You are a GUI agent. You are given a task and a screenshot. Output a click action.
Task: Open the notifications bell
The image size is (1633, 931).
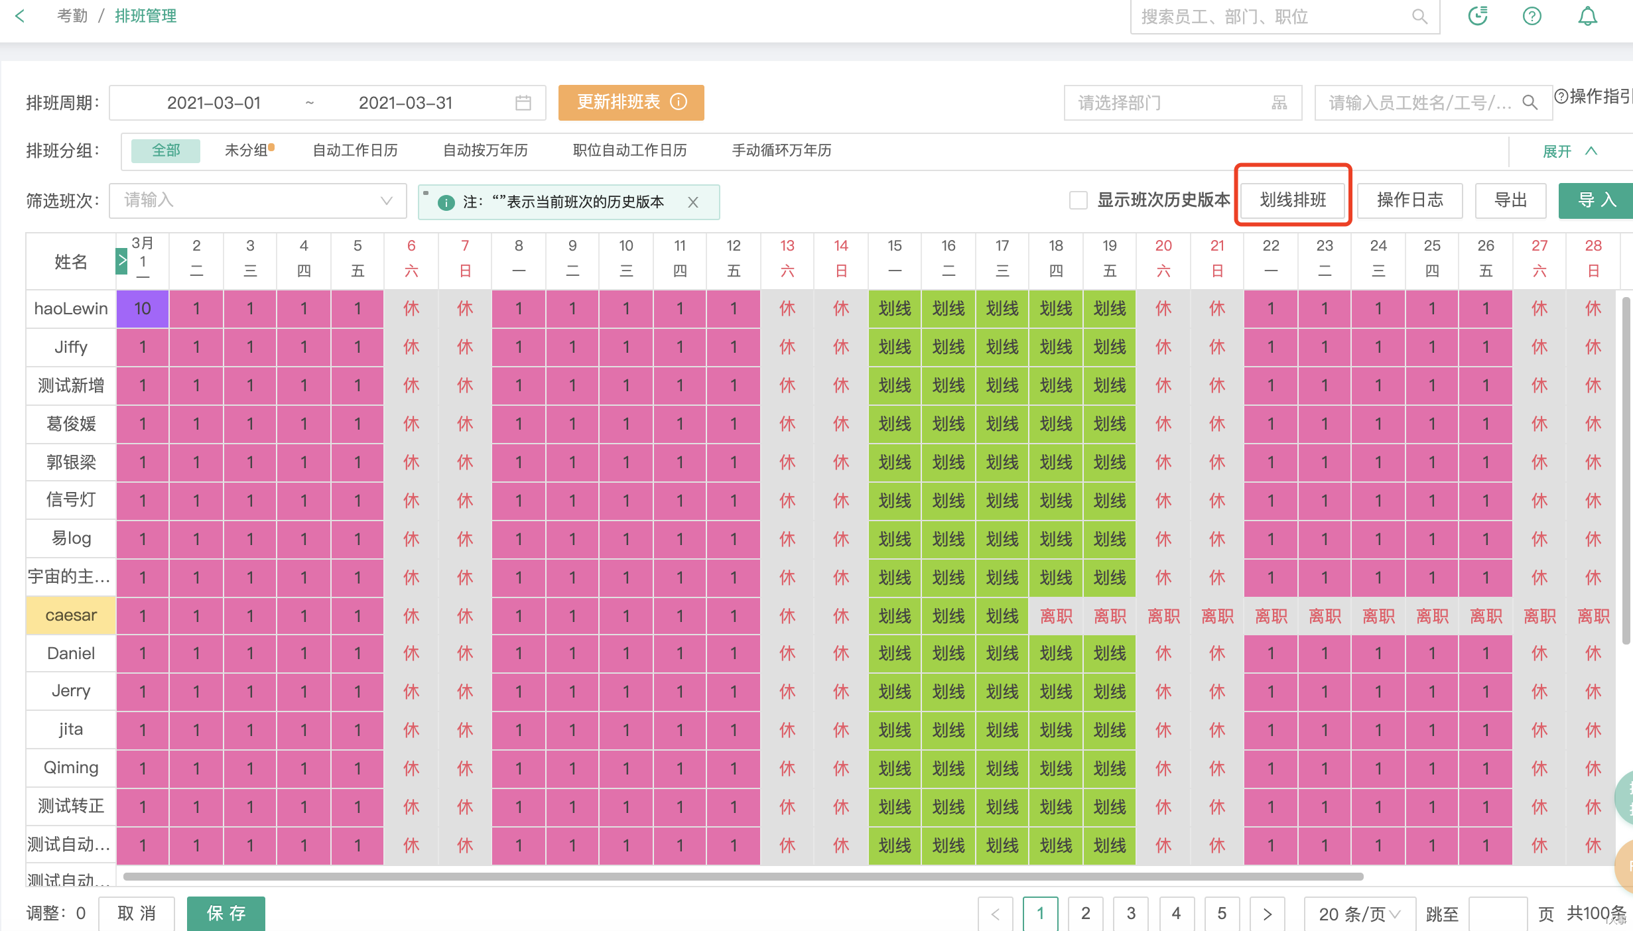coord(1587,16)
